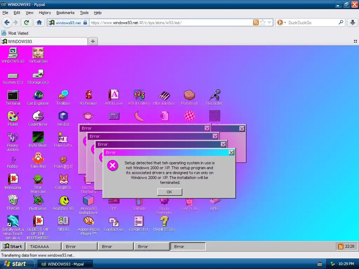Screen dimensions: 359x269
Task: Click the RSS icon in Windows 93 tray
Action: click(x=341, y=247)
